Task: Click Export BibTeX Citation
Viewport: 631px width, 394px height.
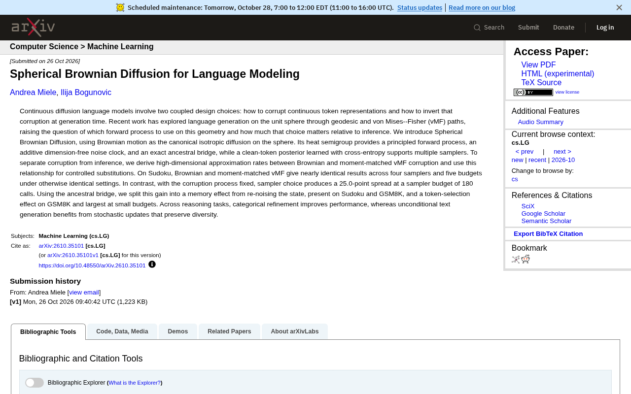Action: pos(548,234)
